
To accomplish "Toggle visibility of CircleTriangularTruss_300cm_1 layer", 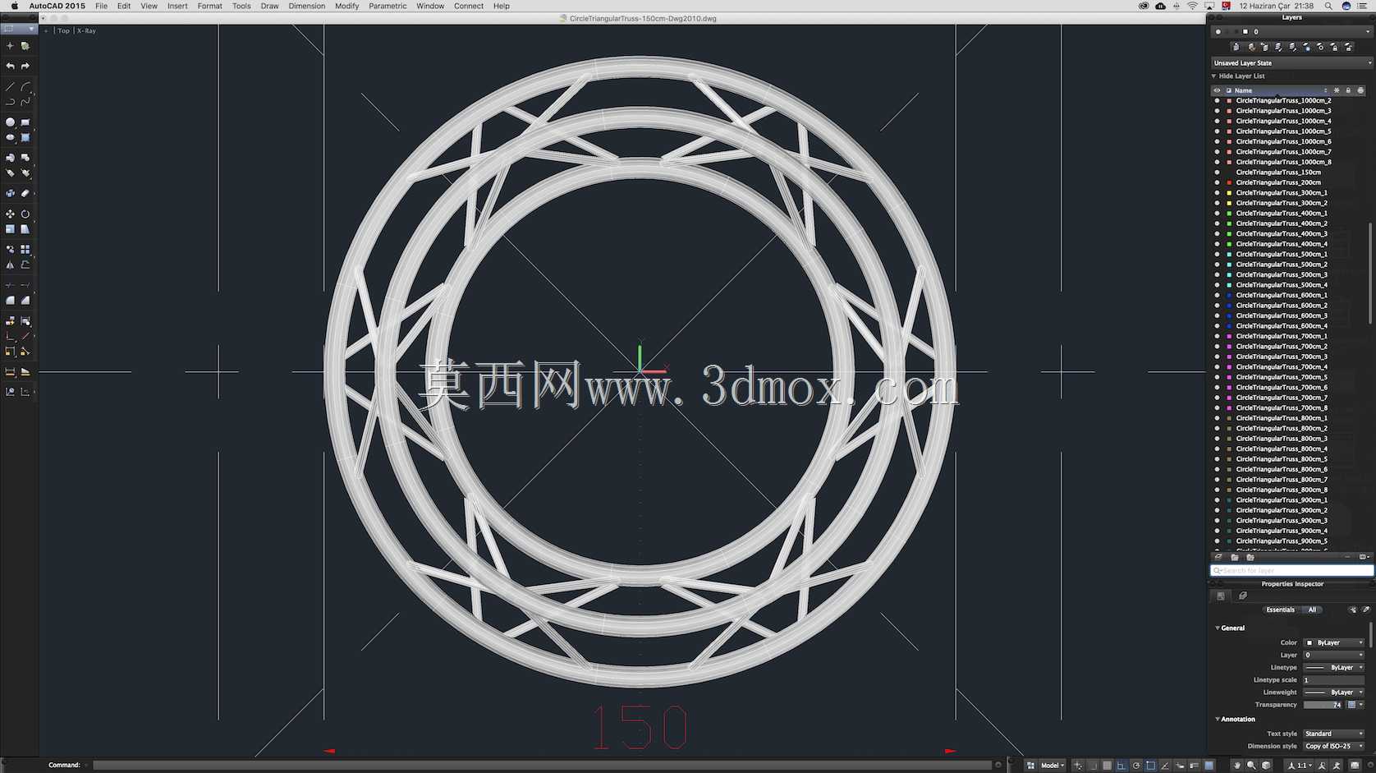I will tap(1218, 193).
